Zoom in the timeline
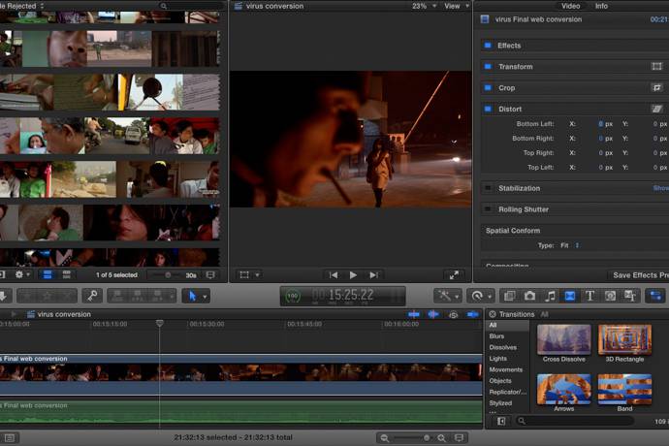 point(441,438)
